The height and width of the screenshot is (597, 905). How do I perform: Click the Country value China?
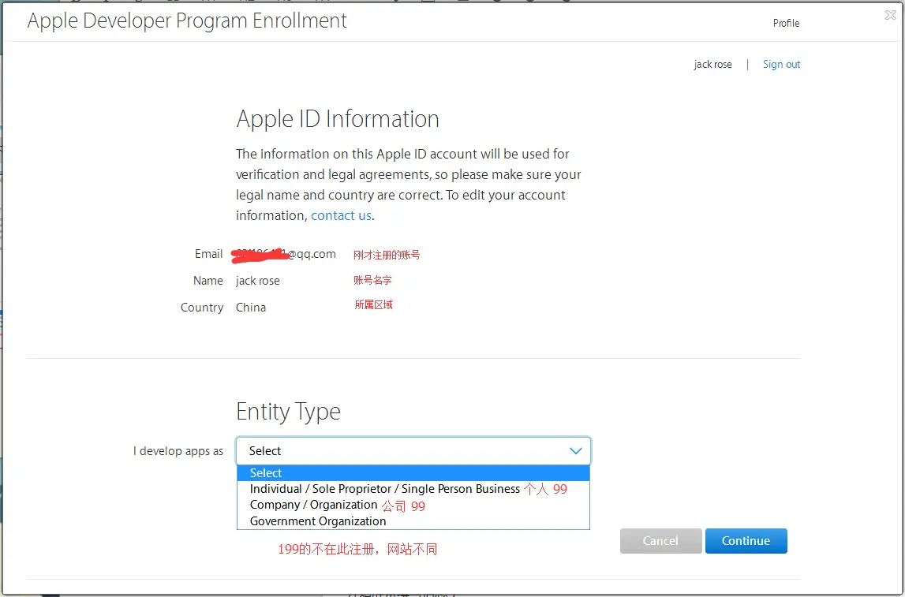click(x=250, y=308)
